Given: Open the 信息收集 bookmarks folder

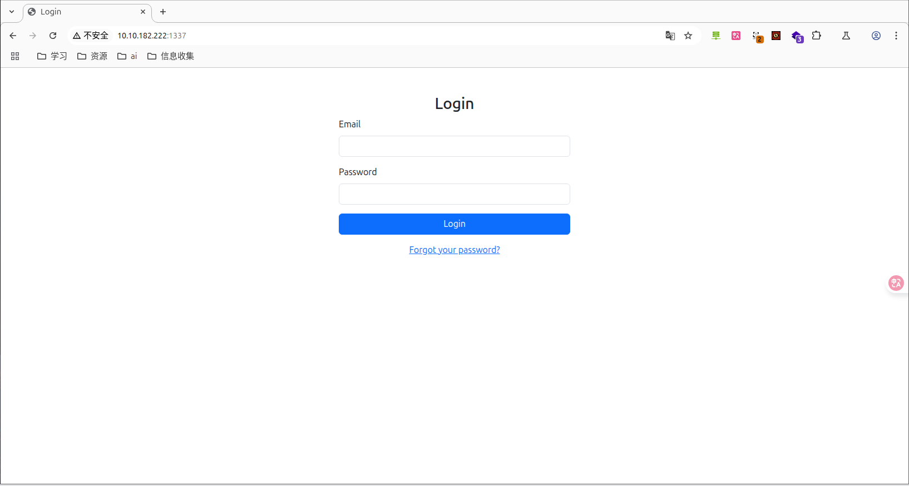Looking at the screenshot, I should click(171, 56).
